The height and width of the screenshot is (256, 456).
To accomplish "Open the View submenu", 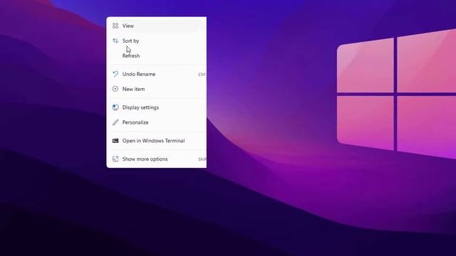I will tap(157, 26).
